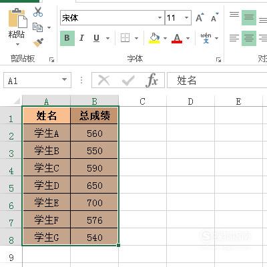Select column A header
This screenshot has width=267, height=267.
point(46,101)
